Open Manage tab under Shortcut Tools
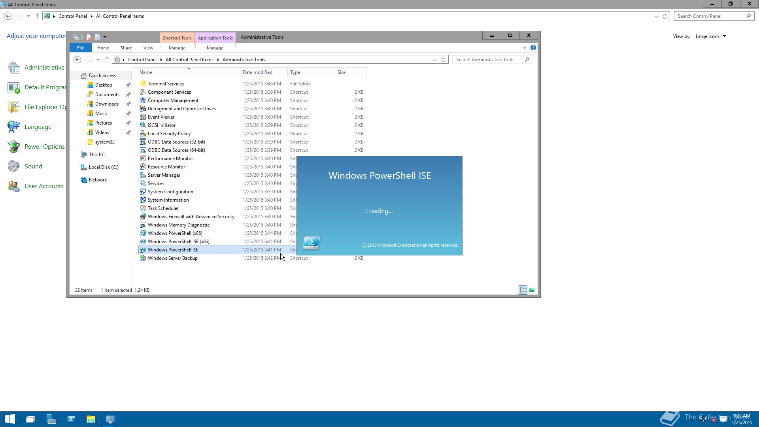759x427 pixels. [177, 48]
